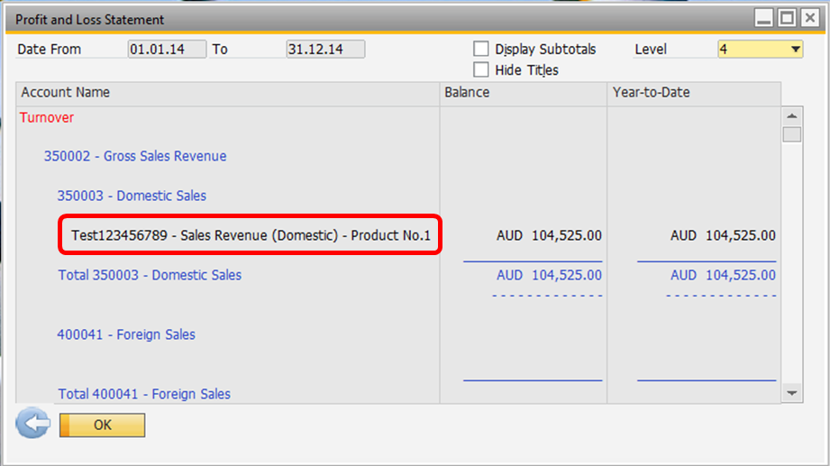Click the OK button
This screenshot has width=830, height=466.
coord(102,425)
